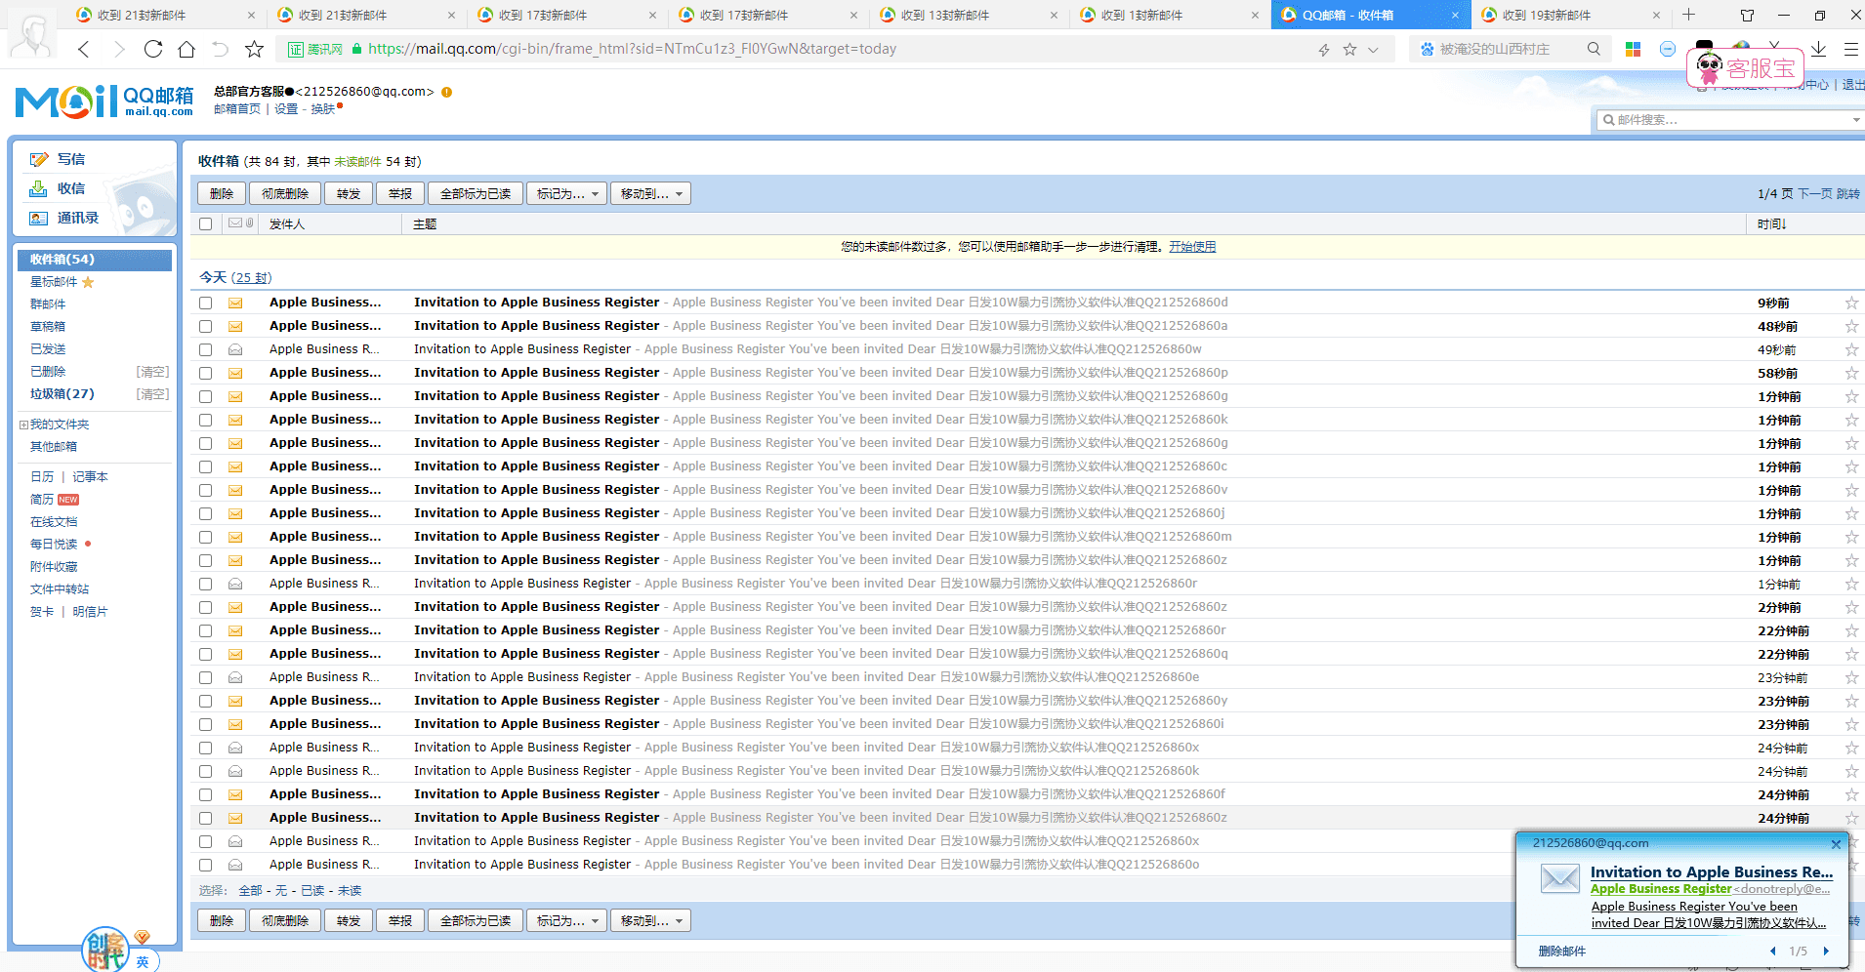Open the top 移动到... dropdown
1865x972 pixels.
click(x=651, y=194)
